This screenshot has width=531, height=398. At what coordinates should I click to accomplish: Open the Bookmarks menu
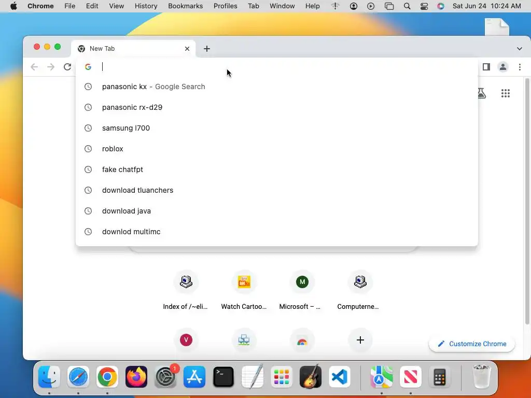tap(185, 6)
